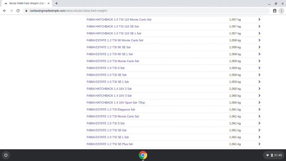Open FABIA ESTATE 1.2 TSI 90 SE L 5dr
This screenshot has height=161, width=286.
click(x=110, y=54)
